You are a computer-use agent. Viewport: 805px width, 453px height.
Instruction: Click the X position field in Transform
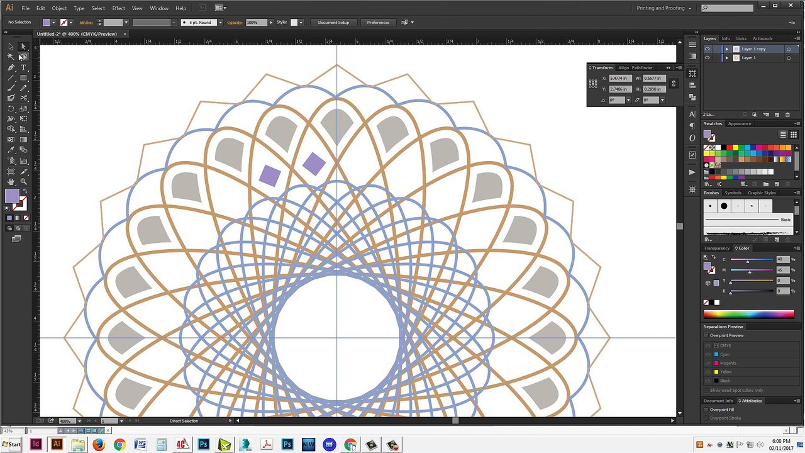[620, 78]
